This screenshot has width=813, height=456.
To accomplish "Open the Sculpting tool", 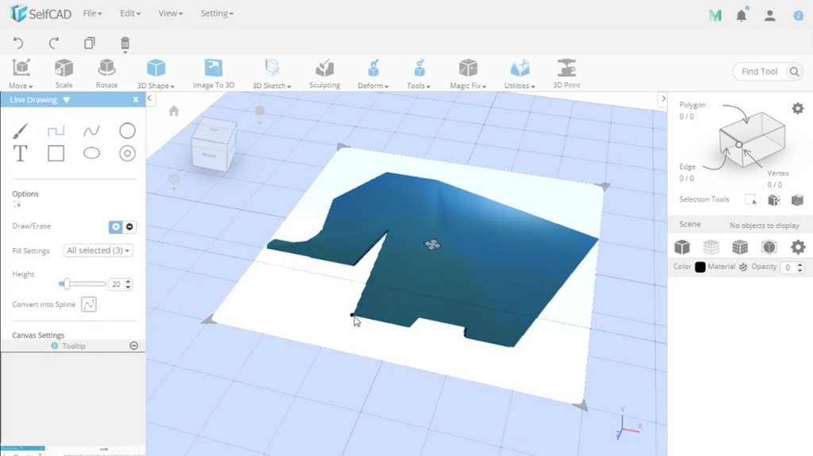I will point(325,74).
